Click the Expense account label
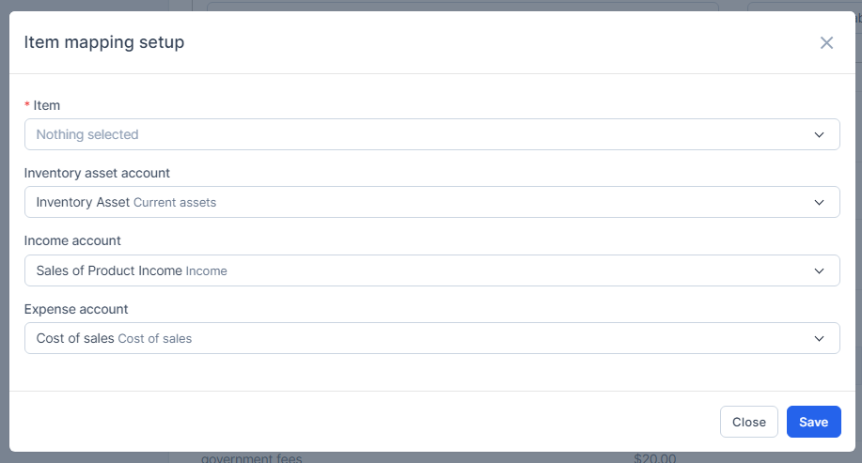The height and width of the screenshot is (463, 862). point(76,309)
